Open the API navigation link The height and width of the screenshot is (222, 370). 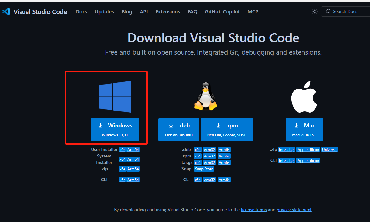144,11
